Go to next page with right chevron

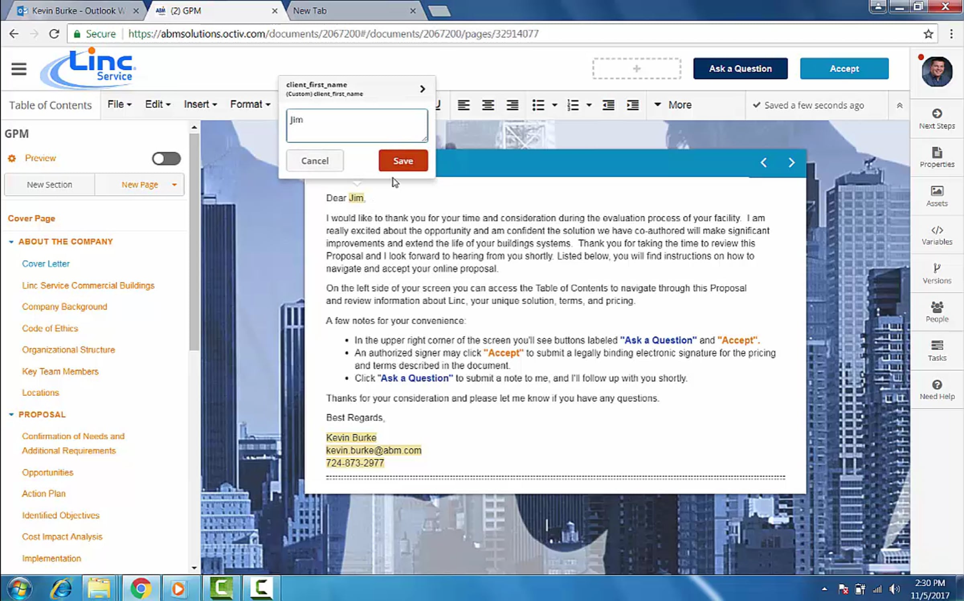point(791,163)
